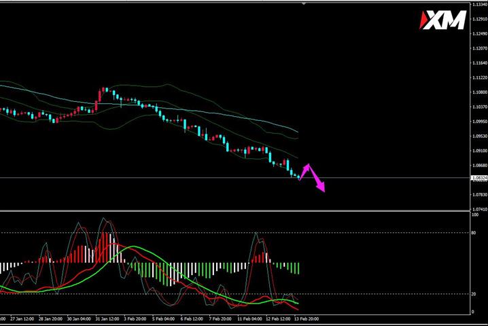Select the horizontal bid price line
This screenshot has width=488, height=326.
[235, 178]
